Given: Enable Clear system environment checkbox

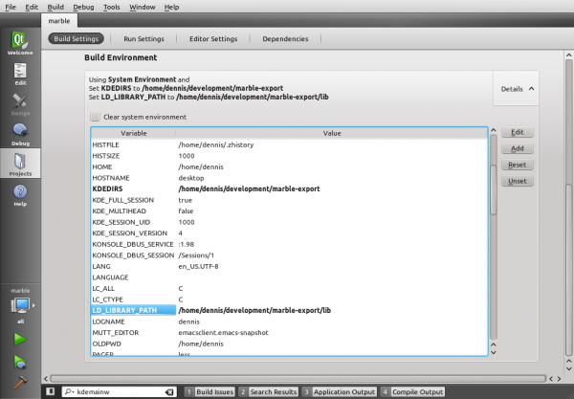Looking at the screenshot, I should point(95,117).
